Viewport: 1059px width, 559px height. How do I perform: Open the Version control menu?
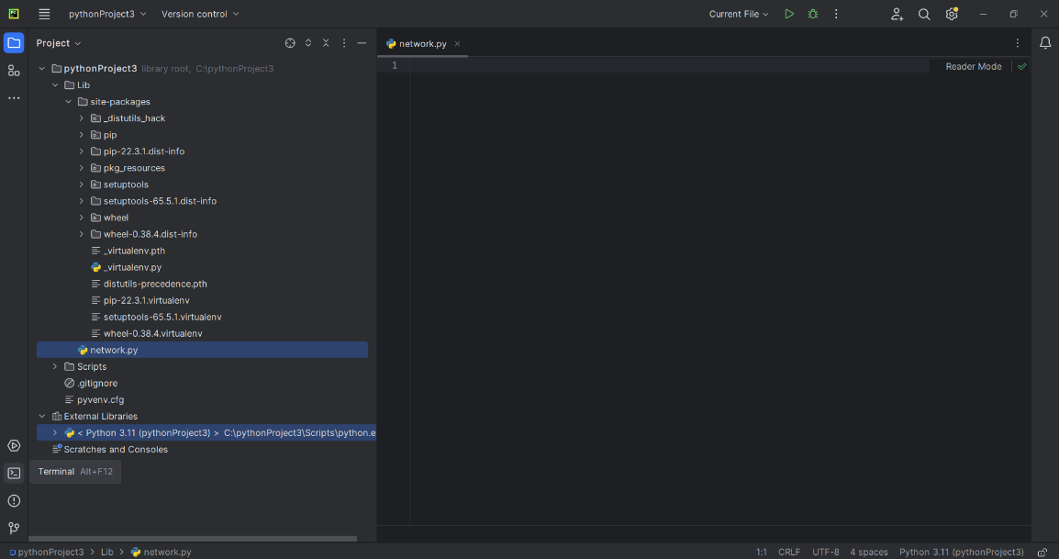point(200,14)
